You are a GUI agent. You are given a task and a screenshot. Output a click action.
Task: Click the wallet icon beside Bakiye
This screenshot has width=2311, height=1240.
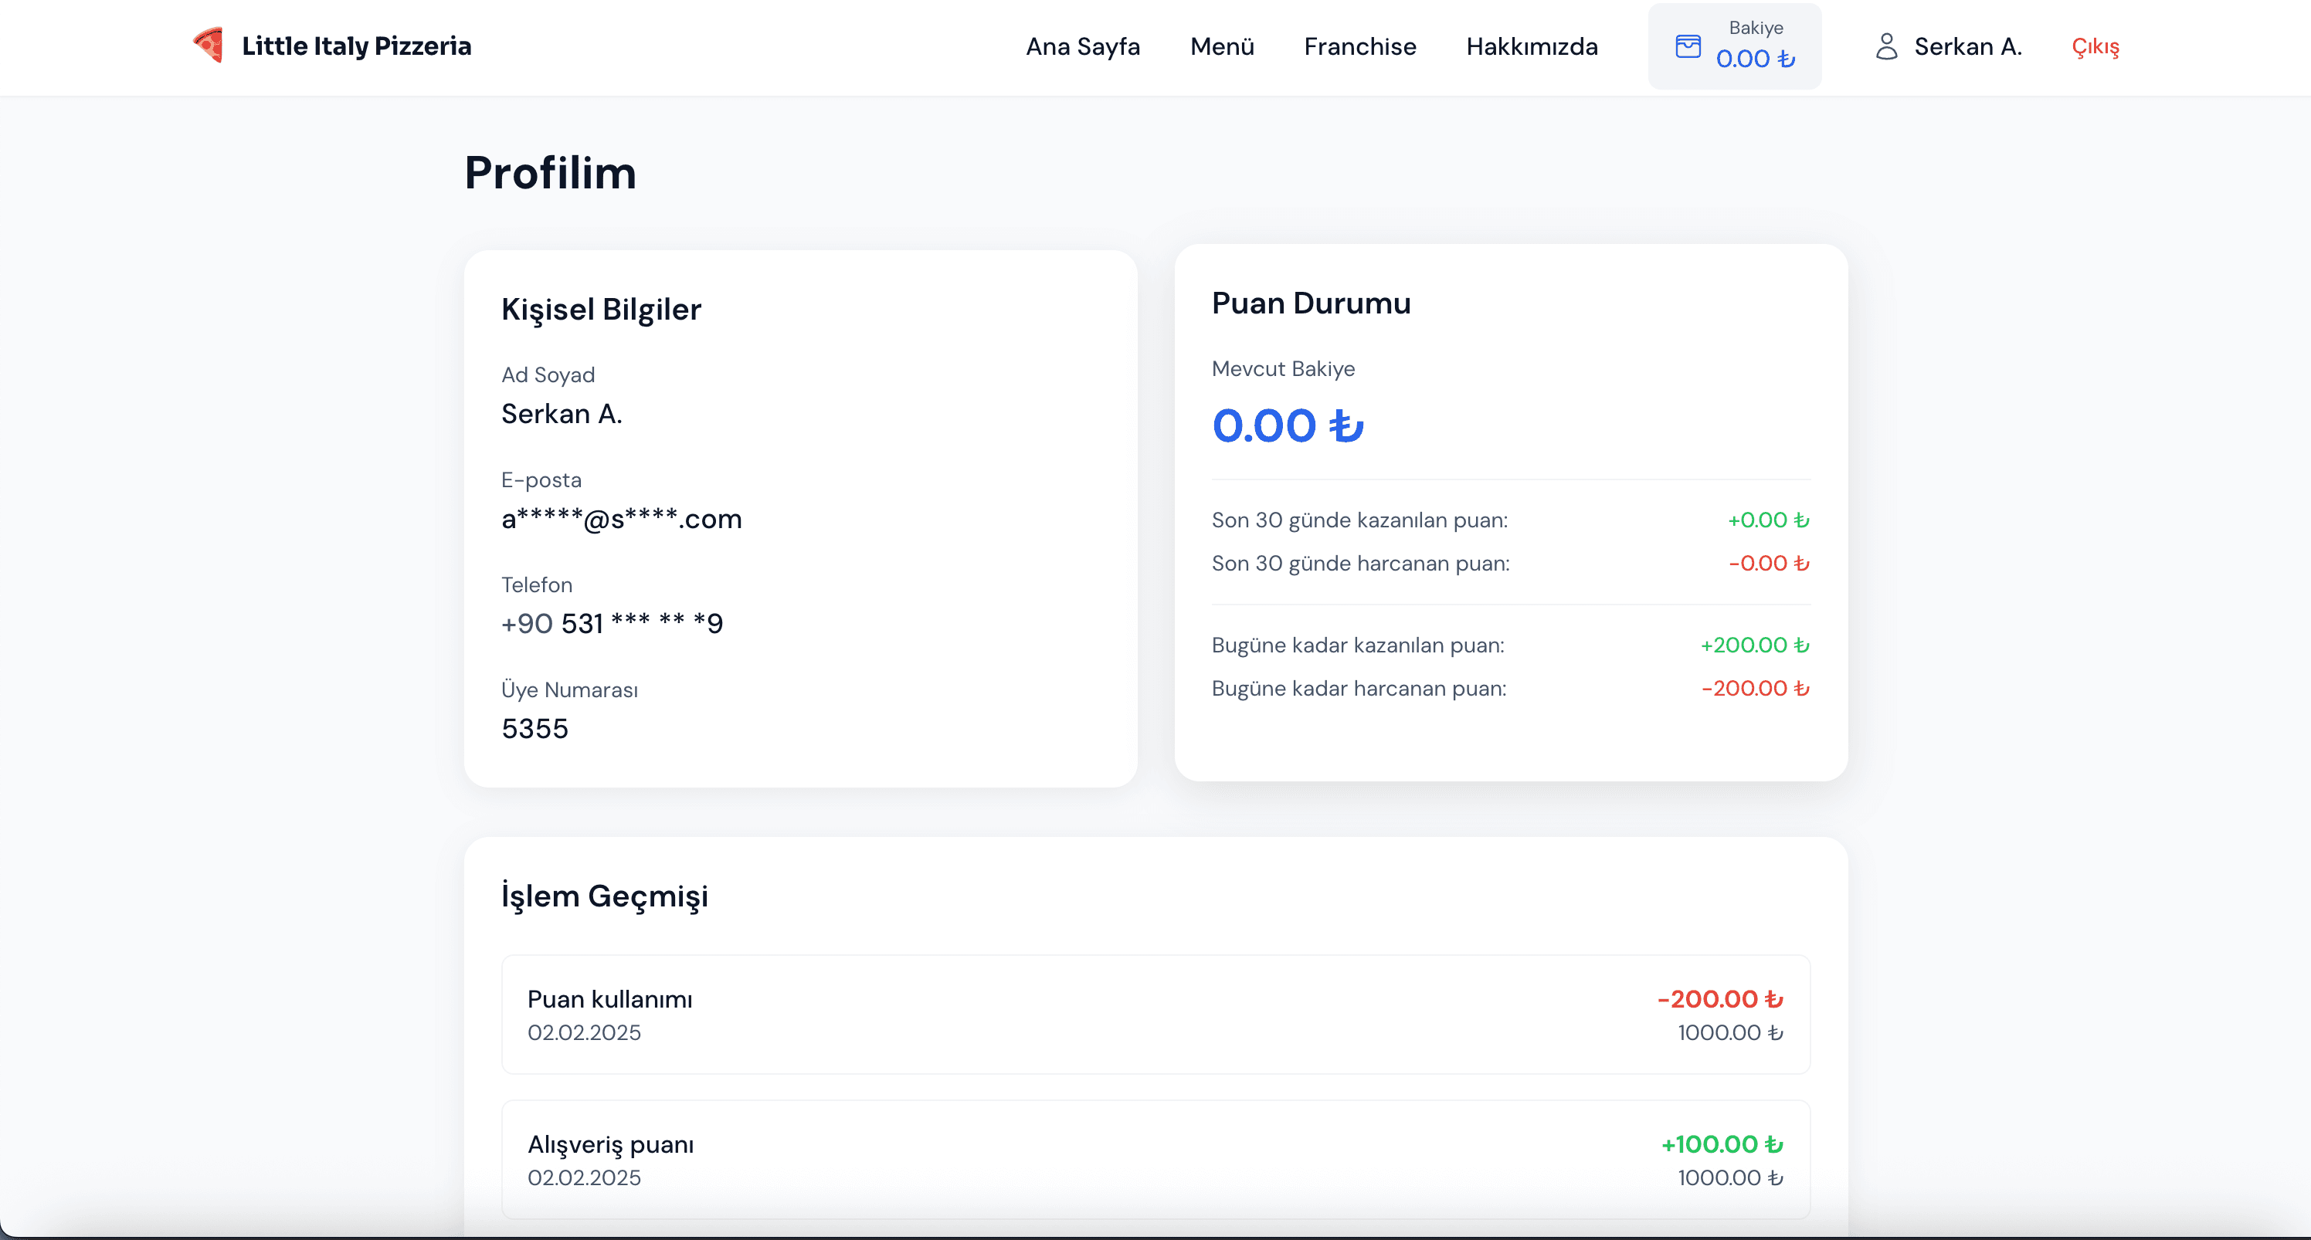(1688, 46)
